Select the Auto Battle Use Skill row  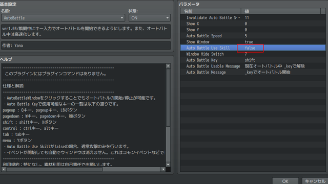(x=253, y=48)
